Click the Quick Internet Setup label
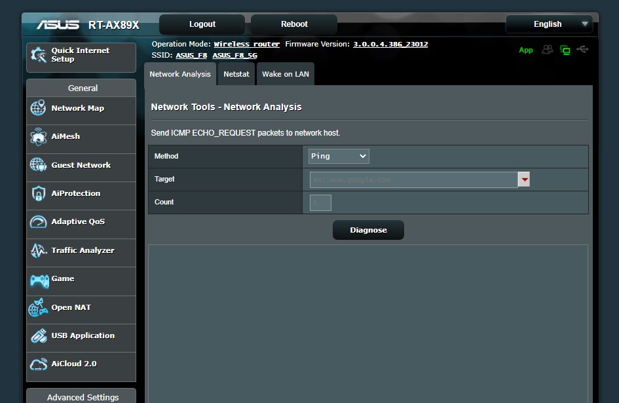 click(80, 54)
